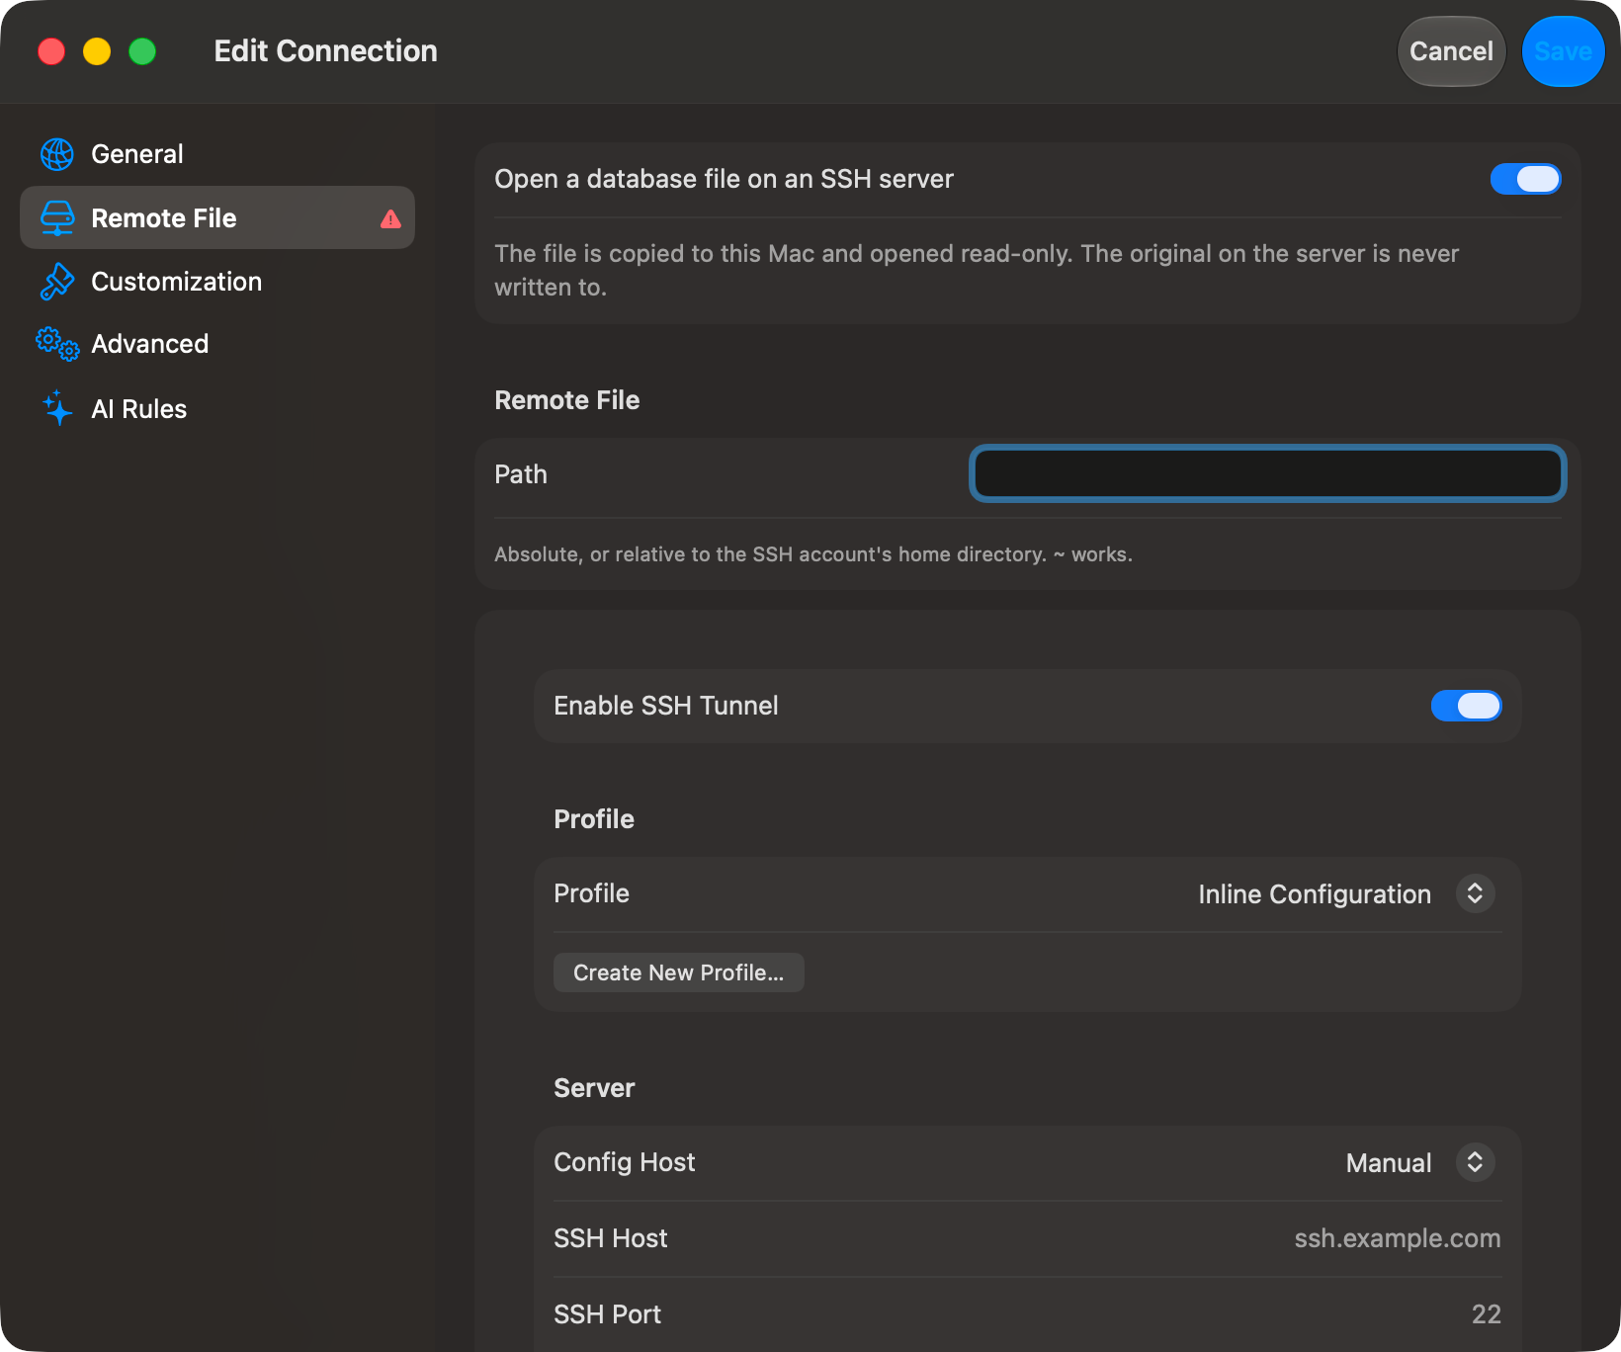
Task: Click the yellow minimize window button
Action: pos(97,51)
